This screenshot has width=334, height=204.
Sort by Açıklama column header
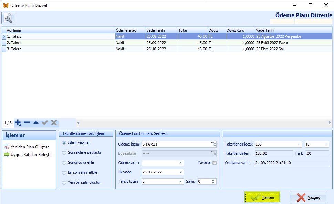point(61,30)
